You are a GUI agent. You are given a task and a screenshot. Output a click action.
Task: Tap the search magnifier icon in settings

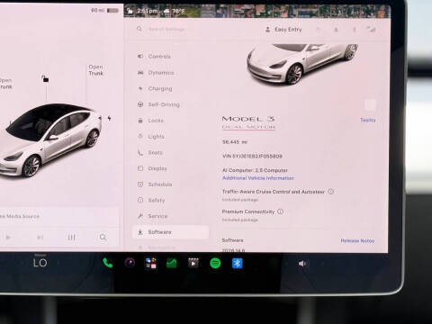pos(139,29)
